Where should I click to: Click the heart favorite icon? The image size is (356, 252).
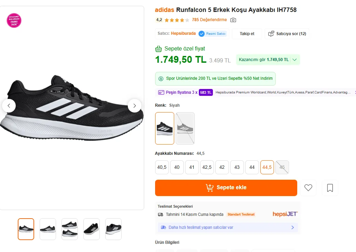[308, 188]
